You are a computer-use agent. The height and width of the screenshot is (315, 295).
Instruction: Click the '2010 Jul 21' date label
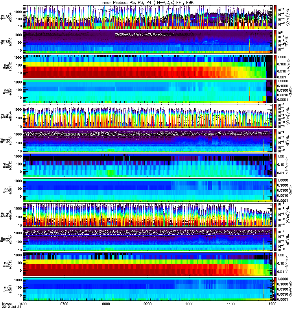coord(11,307)
